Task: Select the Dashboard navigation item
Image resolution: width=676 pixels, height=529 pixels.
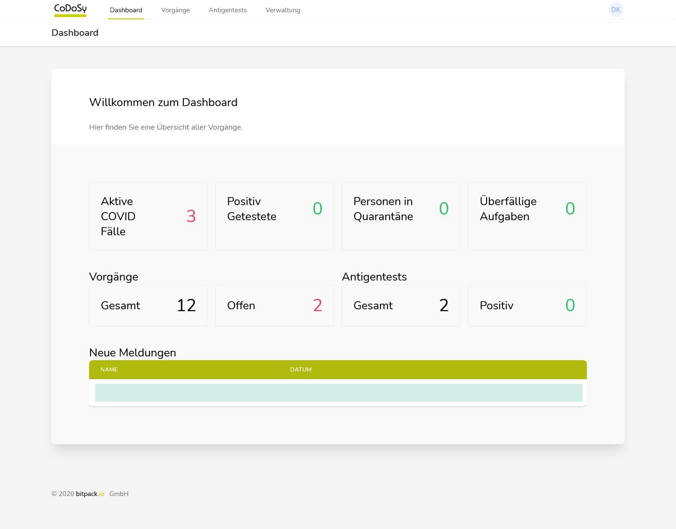Action: [x=126, y=10]
